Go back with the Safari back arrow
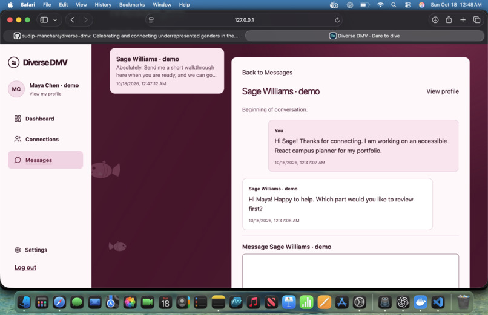 point(72,20)
